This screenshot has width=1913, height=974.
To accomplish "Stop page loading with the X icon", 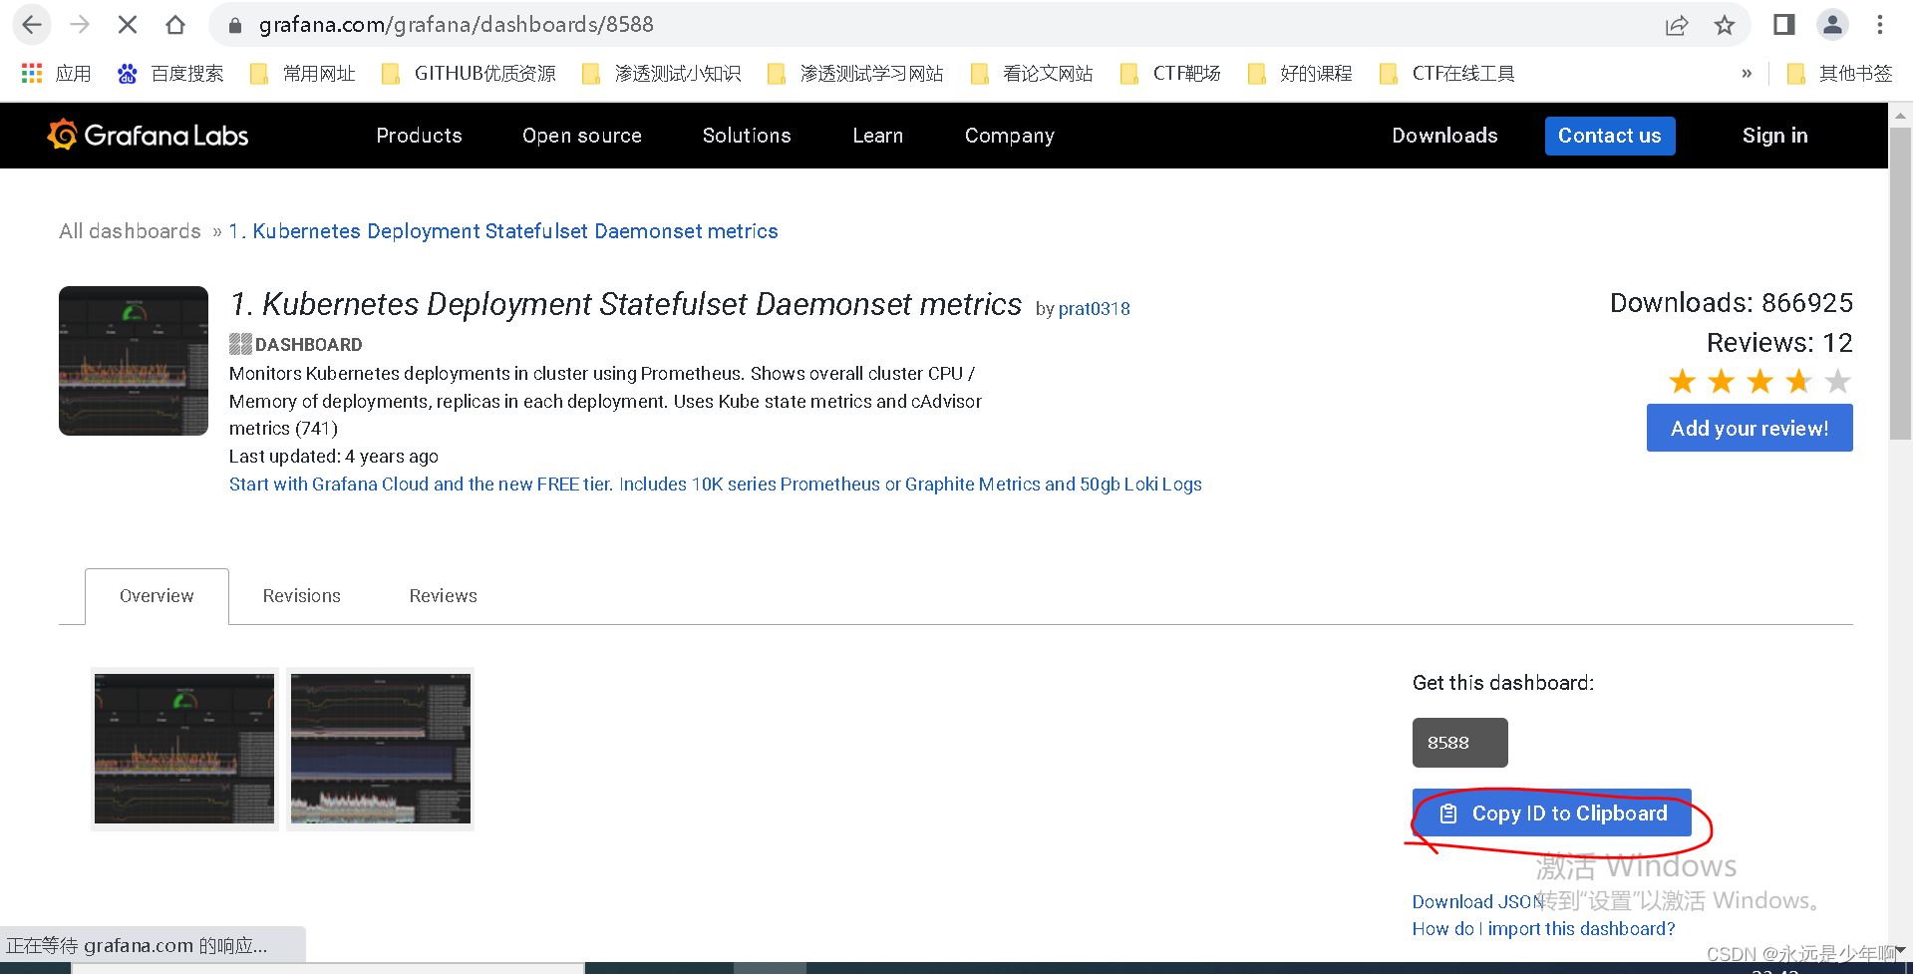I will click(x=128, y=25).
